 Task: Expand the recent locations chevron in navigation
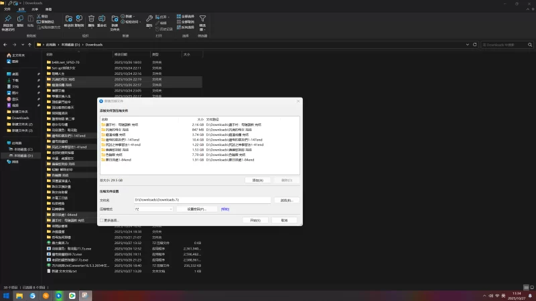coord(23,45)
